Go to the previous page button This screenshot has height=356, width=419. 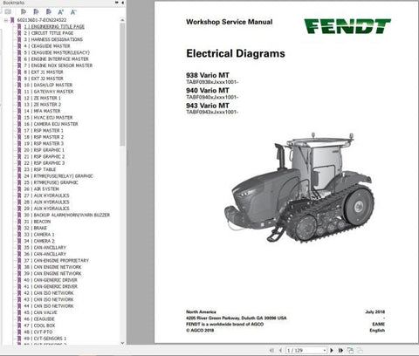click(280, 351)
